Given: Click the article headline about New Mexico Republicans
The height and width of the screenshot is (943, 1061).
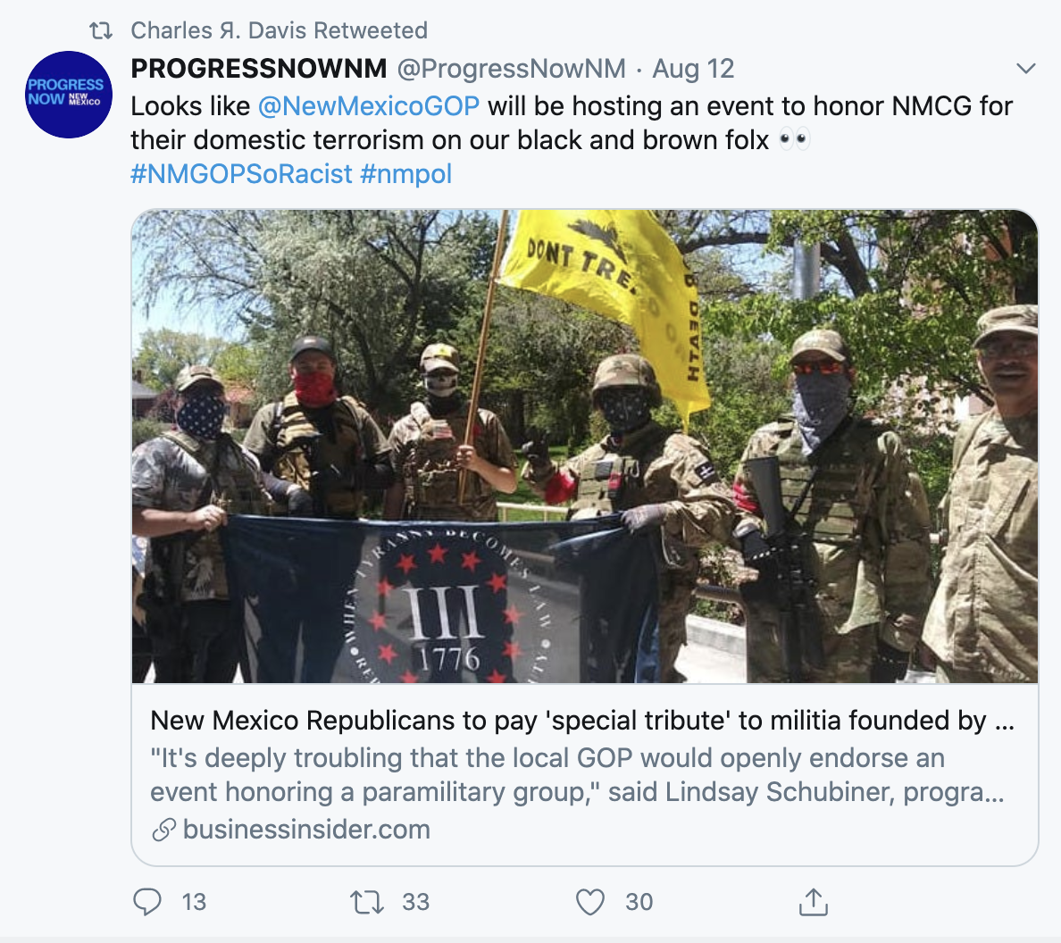Looking at the screenshot, I should click(582, 721).
